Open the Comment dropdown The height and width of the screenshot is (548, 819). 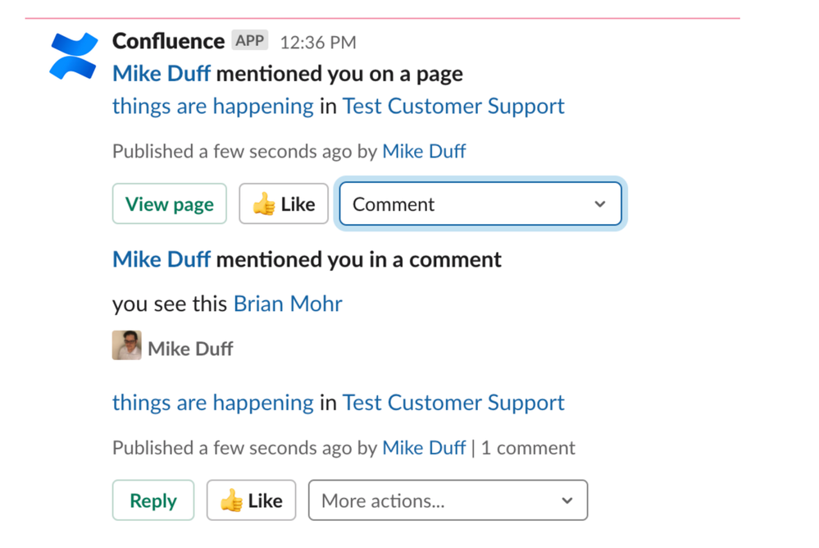tap(480, 204)
